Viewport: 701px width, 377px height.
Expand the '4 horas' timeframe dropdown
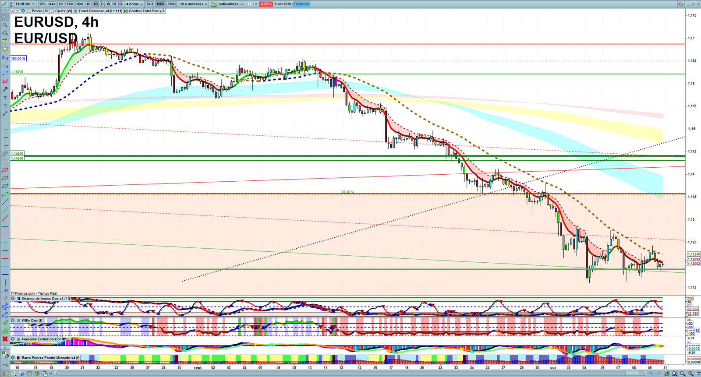pos(134,4)
